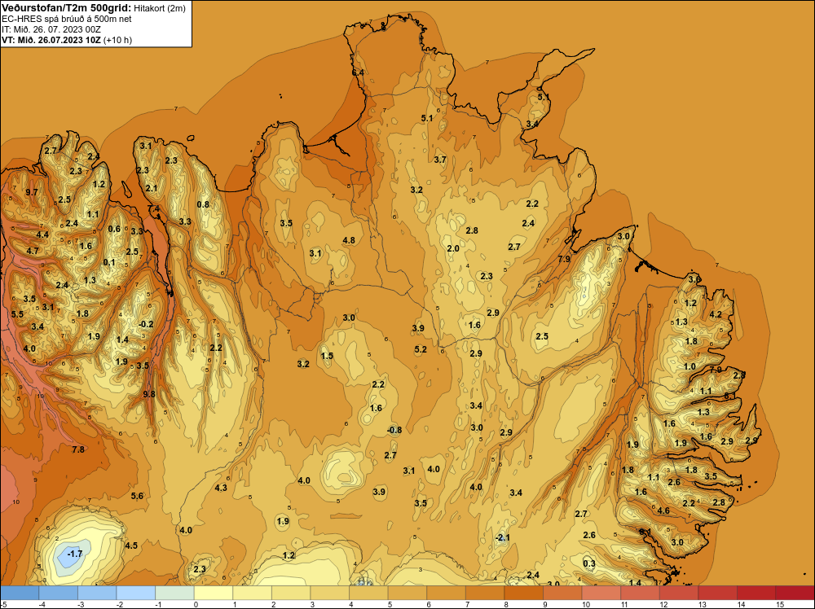Select the 1.5 temperature value
815x609 pixels.
(327, 356)
